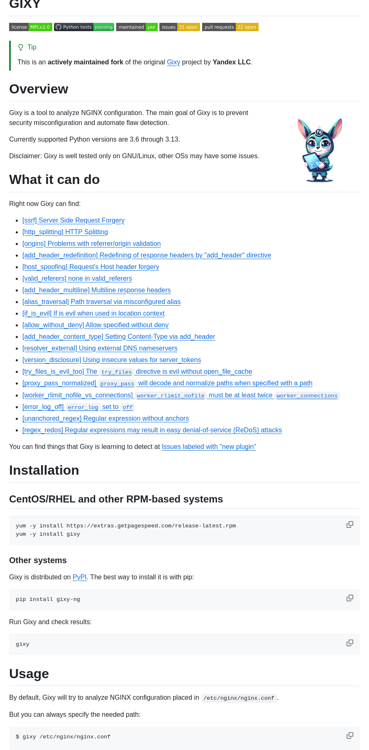This screenshot has height=750, width=369.
Task: Click the 'pip install gixy-ng' code text
Action: (x=48, y=599)
